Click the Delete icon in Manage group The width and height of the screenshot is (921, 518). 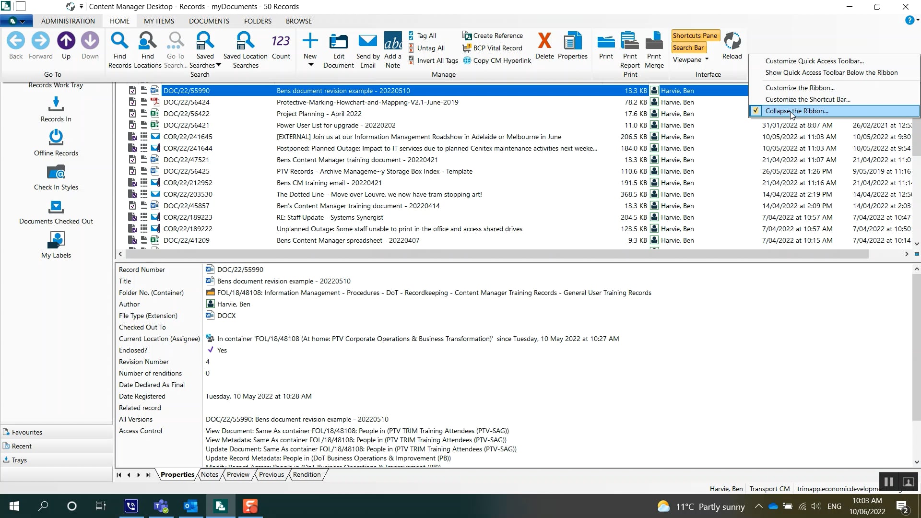tap(544, 46)
